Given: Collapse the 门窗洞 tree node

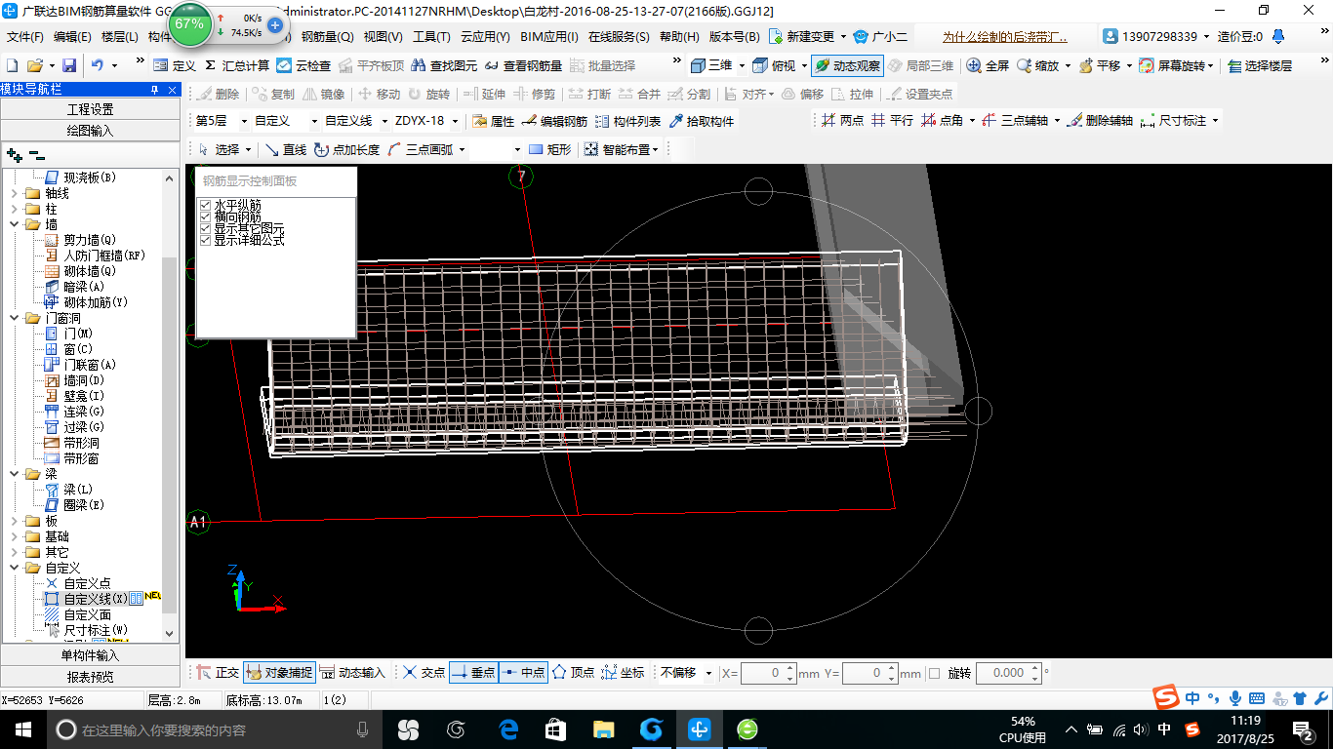Looking at the screenshot, I should pyautogui.click(x=14, y=318).
